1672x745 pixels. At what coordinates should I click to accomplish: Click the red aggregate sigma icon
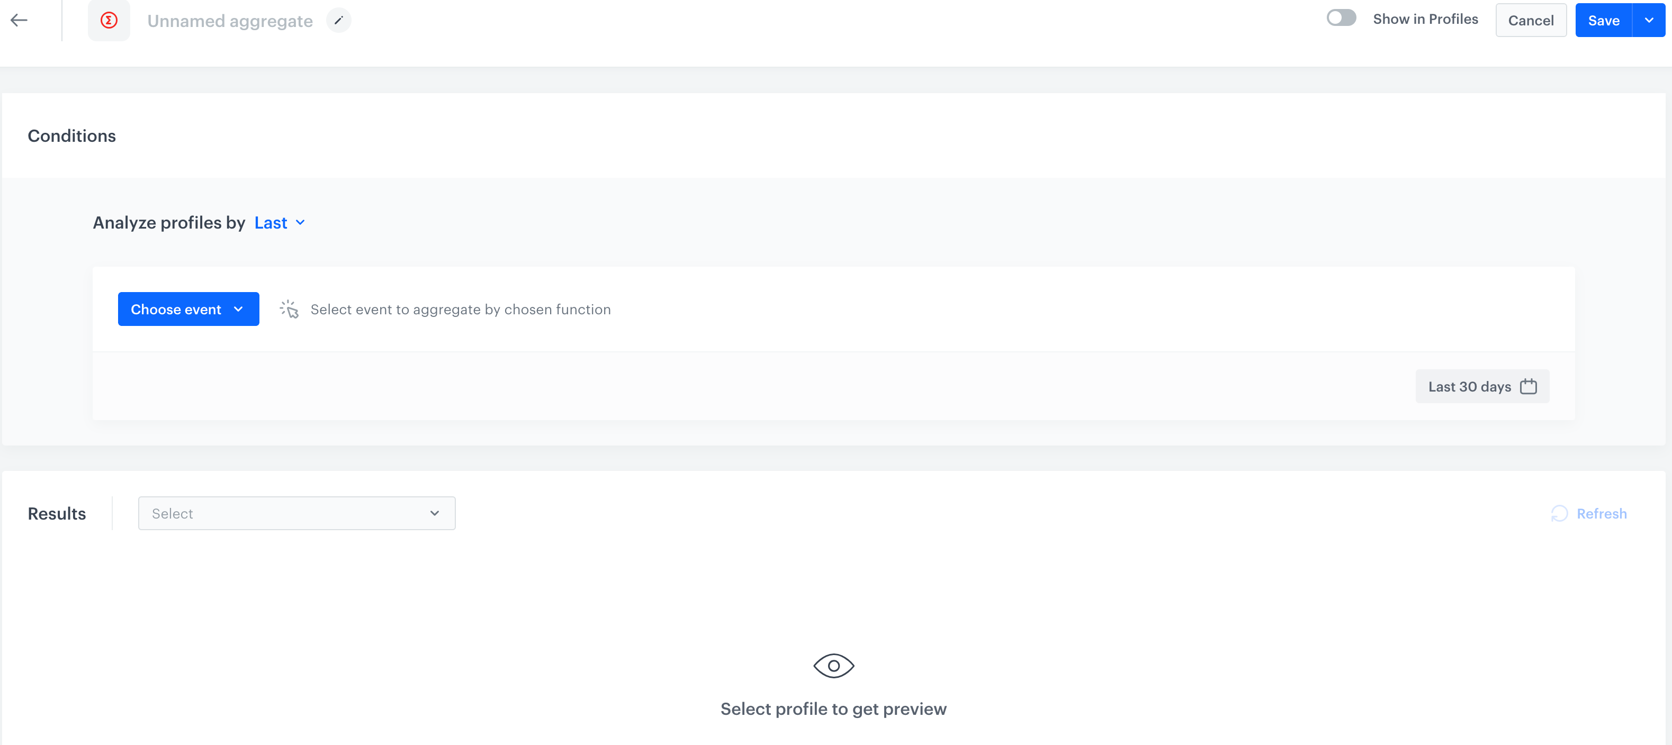click(109, 20)
